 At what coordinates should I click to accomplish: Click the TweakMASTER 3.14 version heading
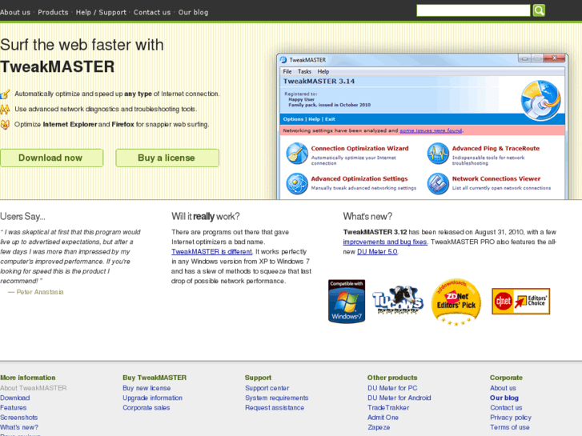click(319, 82)
